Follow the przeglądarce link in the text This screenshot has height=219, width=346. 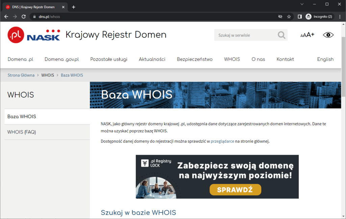(x=222, y=141)
